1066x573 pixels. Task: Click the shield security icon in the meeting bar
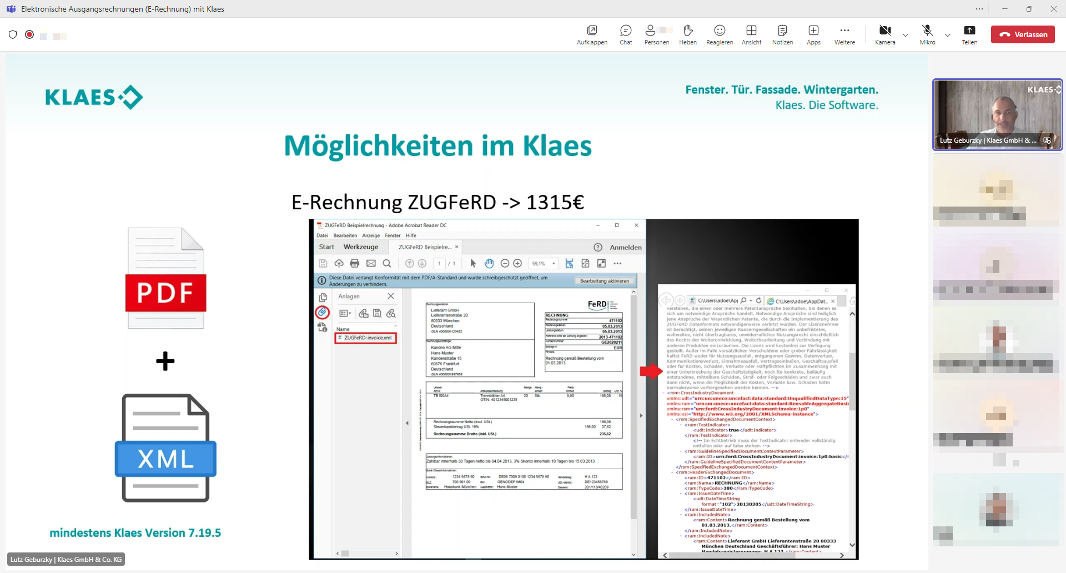pos(13,34)
